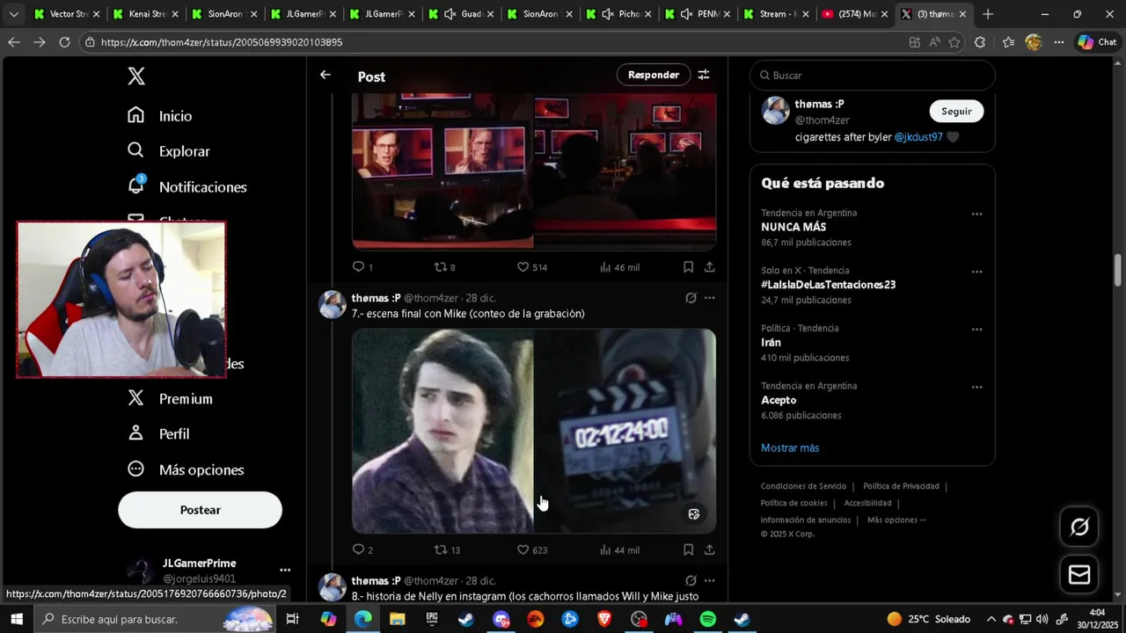Open more options for Acepto trend
Screen dimensions: 1126x633
pyautogui.click(x=976, y=387)
